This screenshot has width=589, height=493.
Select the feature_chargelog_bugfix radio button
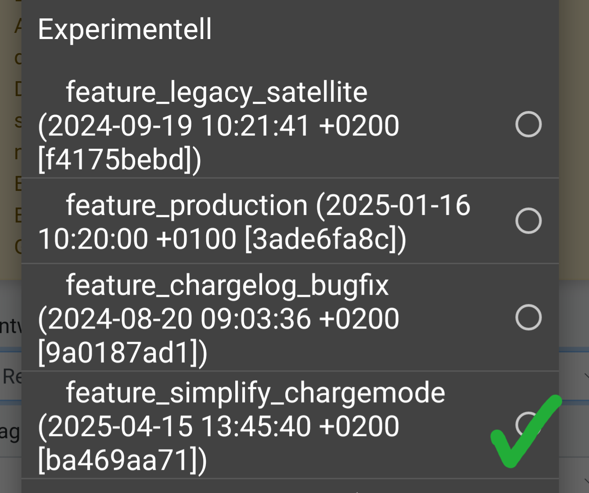[528, 317]
